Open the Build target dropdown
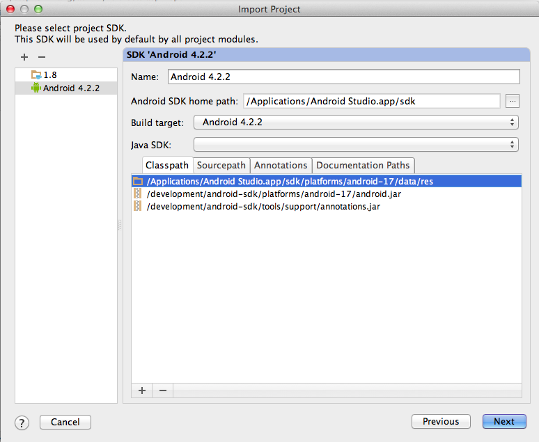This screenshot has width=539, height=442. [x=356, y=123]
